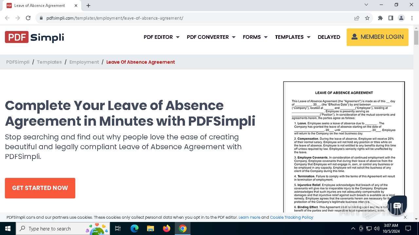Viewport: 419px width, 235px height.
Task: Reload the page with the refresh icon
Action: pyautogui.click(x=28, y=18)
